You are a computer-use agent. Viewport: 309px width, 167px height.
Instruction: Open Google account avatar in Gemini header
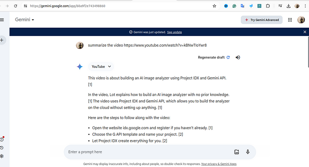coord(301,20)
